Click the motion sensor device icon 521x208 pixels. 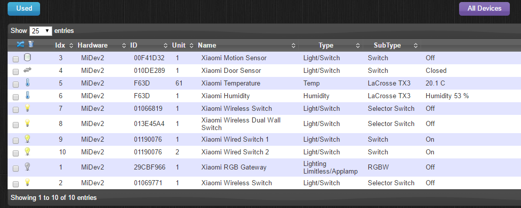coord(28,57)
